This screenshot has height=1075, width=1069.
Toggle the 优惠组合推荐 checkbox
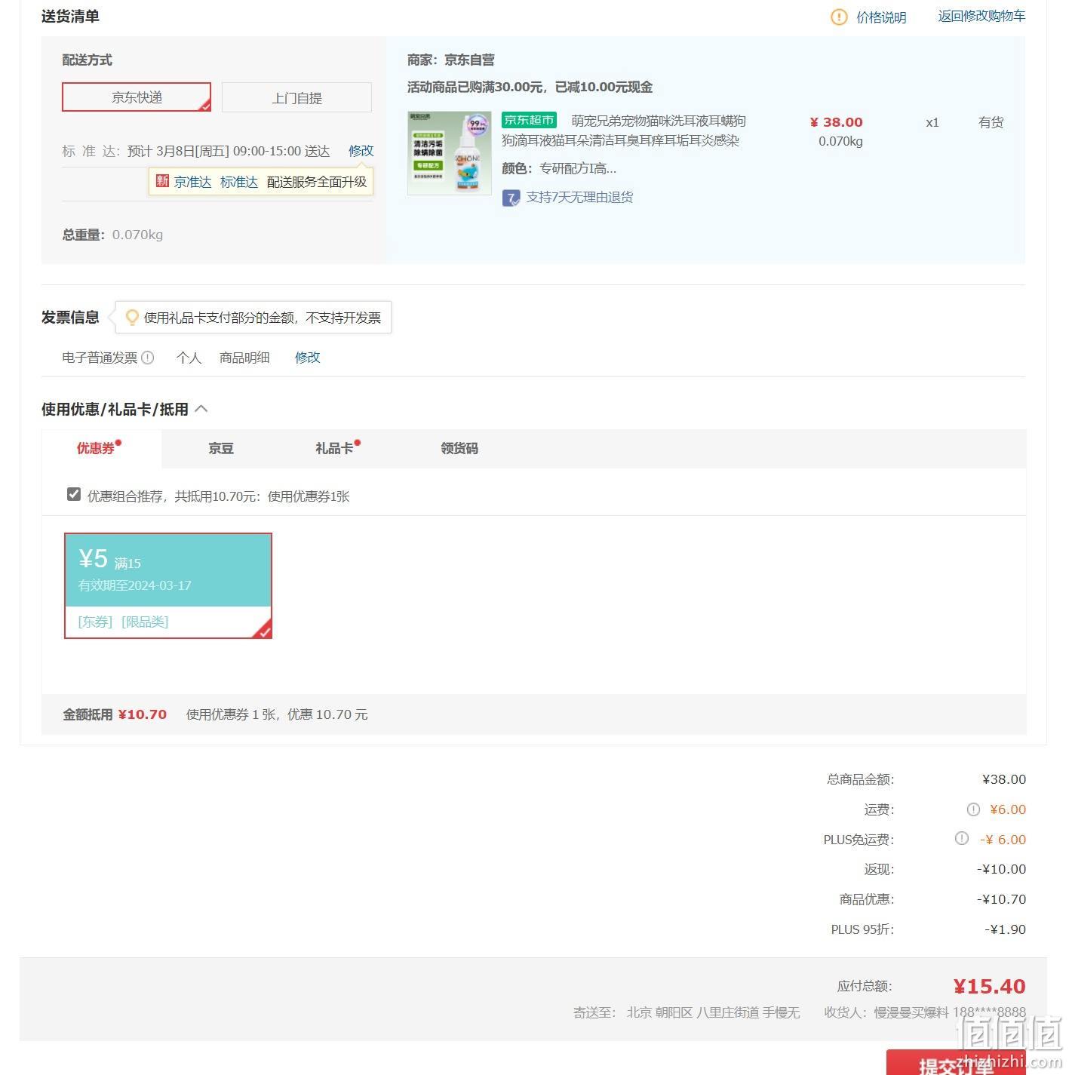click(x=73, y=495)
